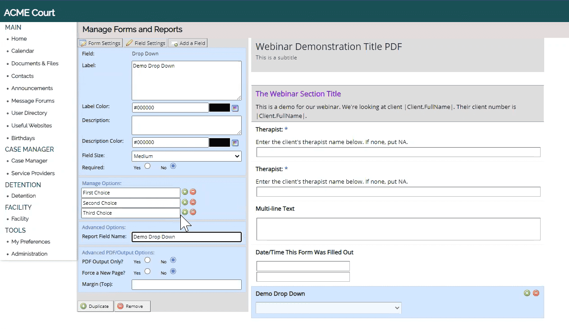Set PDF Output Only to No

click(173, 260)
